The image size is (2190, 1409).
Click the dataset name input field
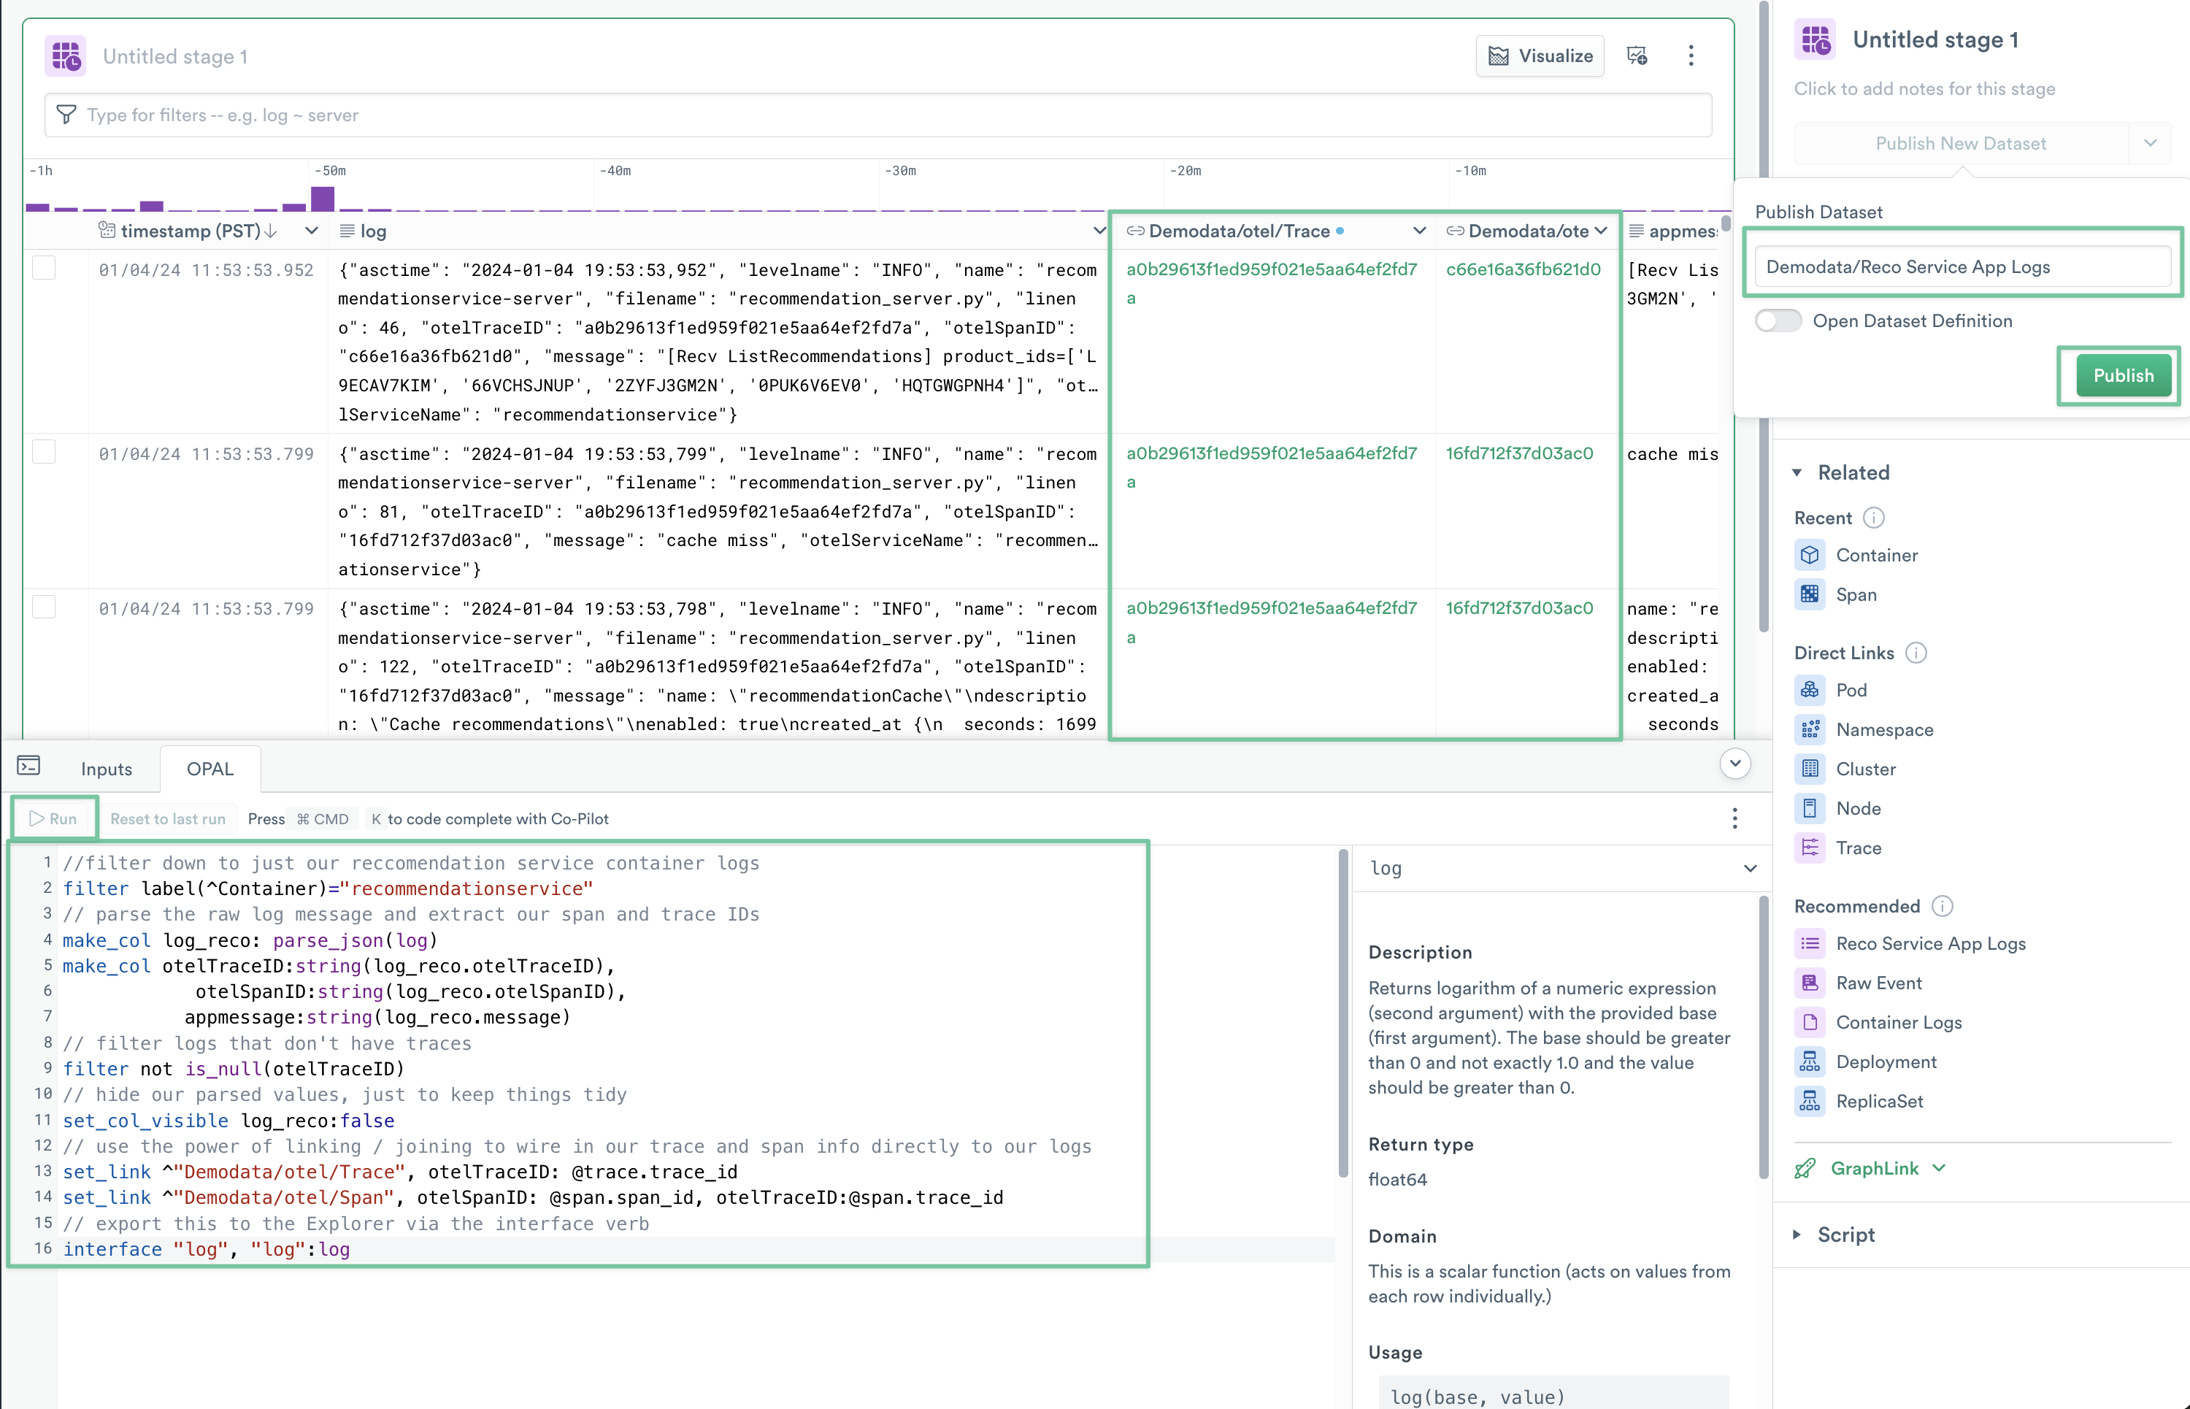point(1962,267)
